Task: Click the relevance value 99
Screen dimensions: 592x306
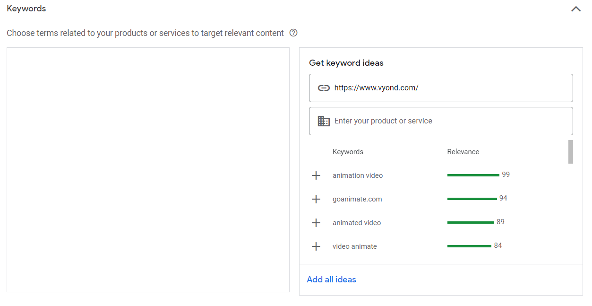Action: (x=506, y=175)
